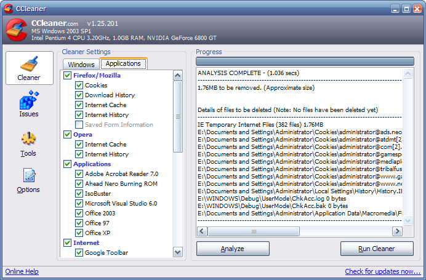Select the Applications tab
Image resolution: width=426 pixels, height=280 pixels.
point(123,64)
